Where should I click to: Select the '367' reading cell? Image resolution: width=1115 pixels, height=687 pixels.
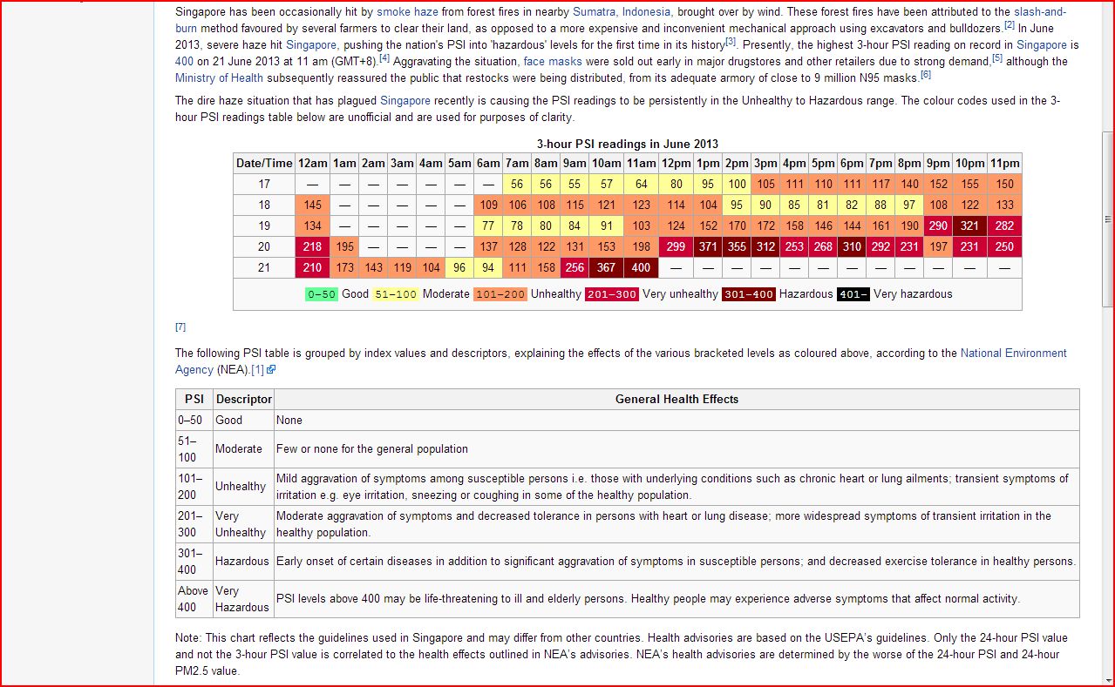pyautogui.click(x=606, y=268)
